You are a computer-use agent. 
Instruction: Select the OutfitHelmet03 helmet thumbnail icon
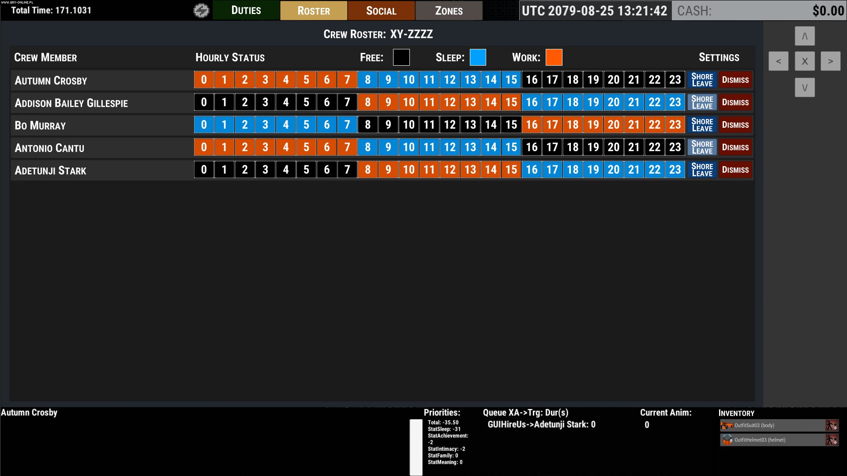click(726, 440)
